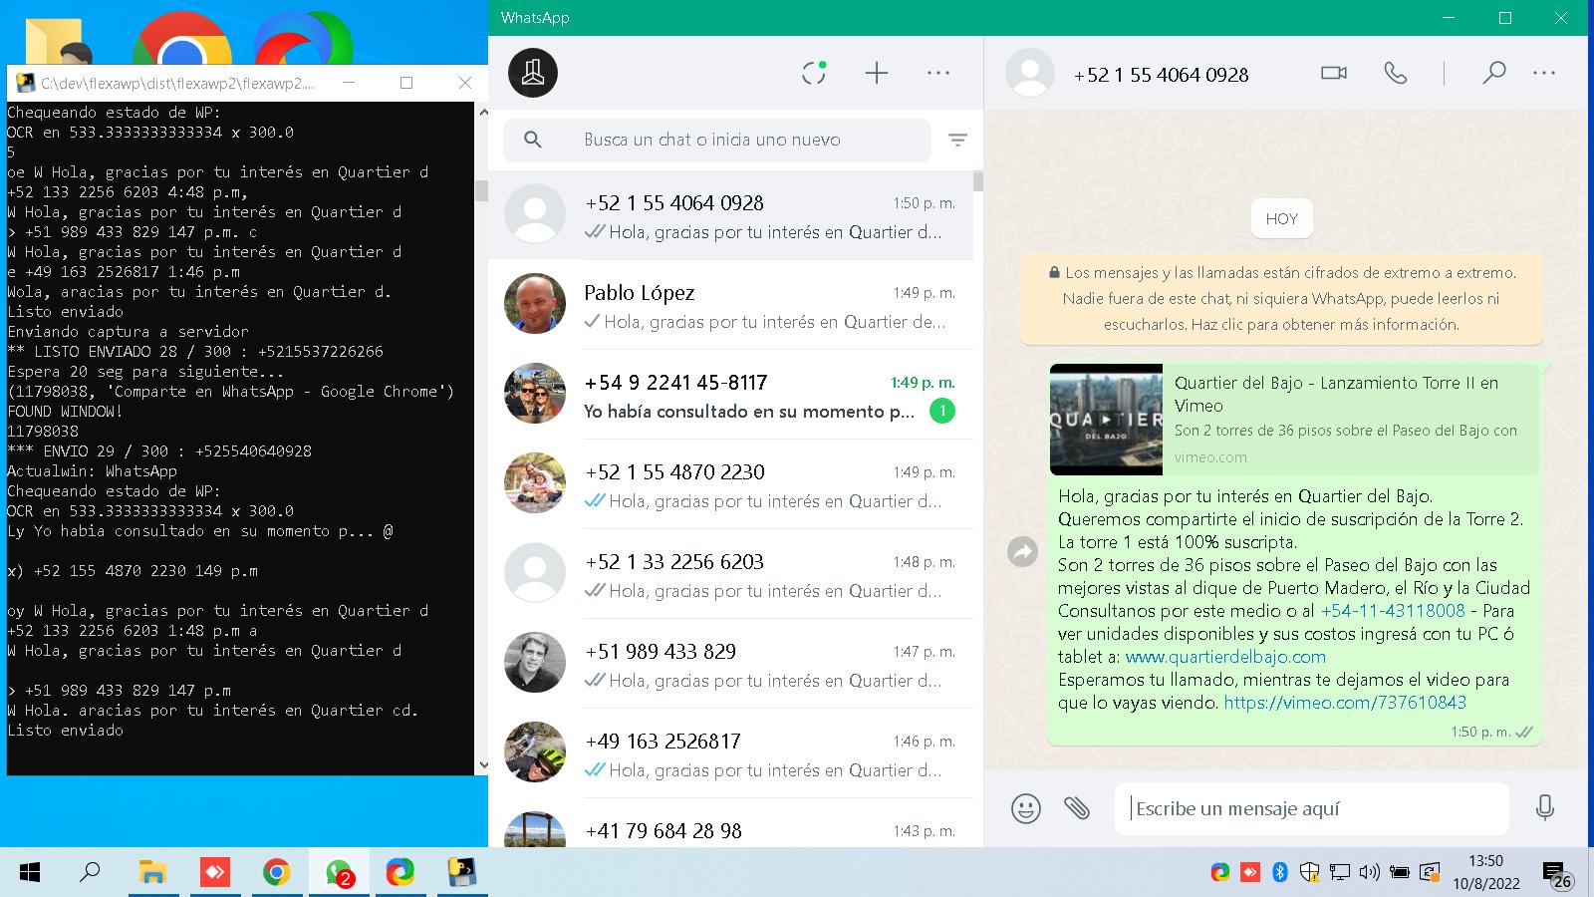Image resolution: width=1594 pixels, height=897 pixels.
Task: Click the Bluetooth tray icon
Action: tap(1280, 873)
